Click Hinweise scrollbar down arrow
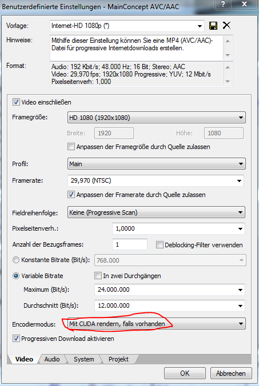259x386 pixels. click(x=228, y=55)
